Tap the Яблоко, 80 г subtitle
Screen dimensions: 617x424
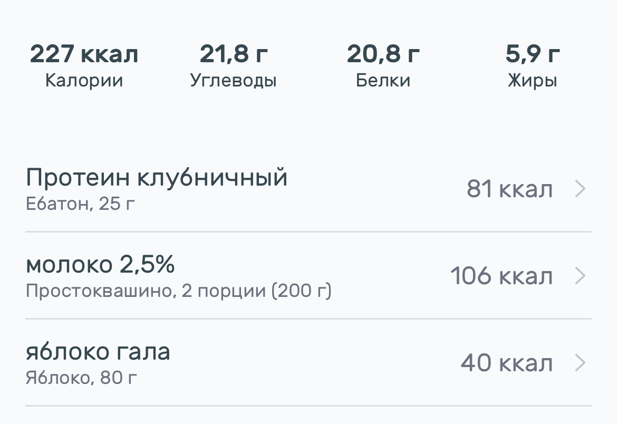(84, 378)
